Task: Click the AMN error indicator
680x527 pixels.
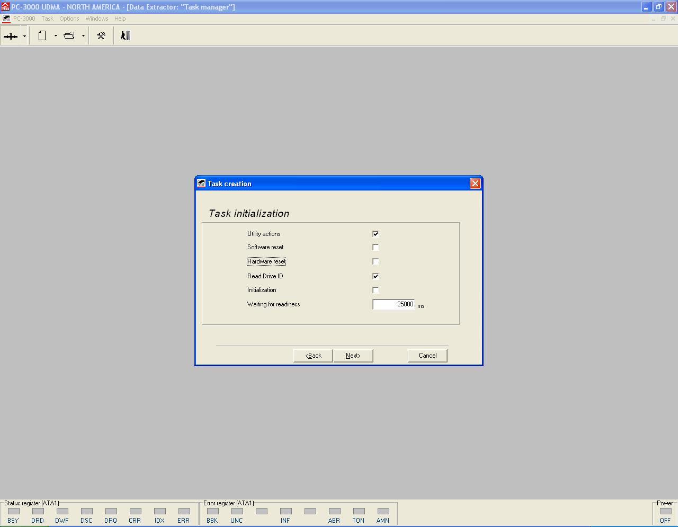Action: (383, 511)
